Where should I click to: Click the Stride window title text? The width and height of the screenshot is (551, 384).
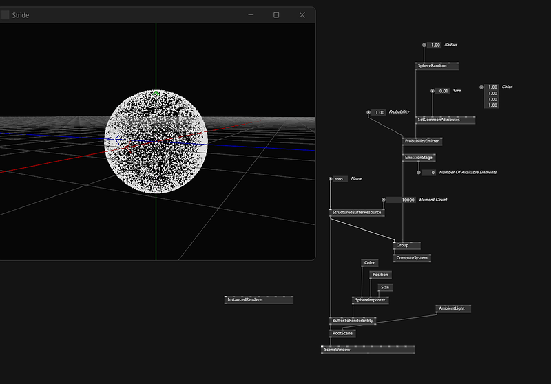point(21,15)
